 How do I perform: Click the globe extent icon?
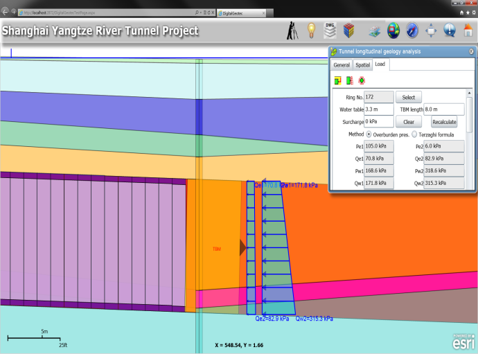click(x=393, y=30)
